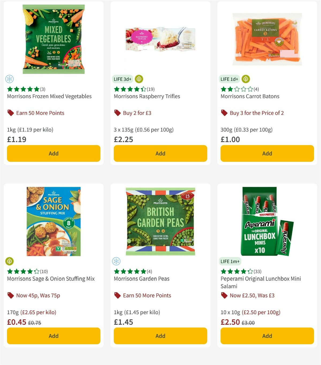This screenshot has height=365, width=321.
Task: Open the Buy 3 for the Price of 2 offer
Action: click(x=257, y=113)
